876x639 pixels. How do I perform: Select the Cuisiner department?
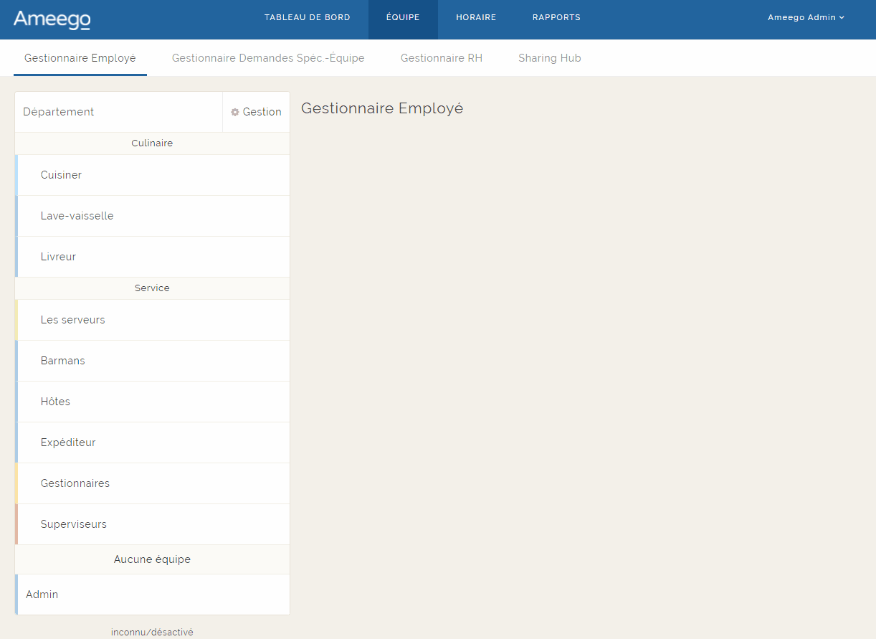[62, 175]
